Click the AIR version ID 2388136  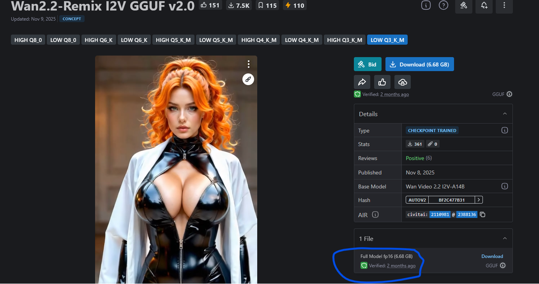tap(467, 214)
